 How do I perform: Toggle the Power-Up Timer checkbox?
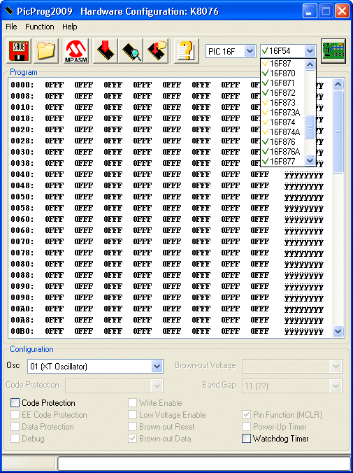click(246, 427)
